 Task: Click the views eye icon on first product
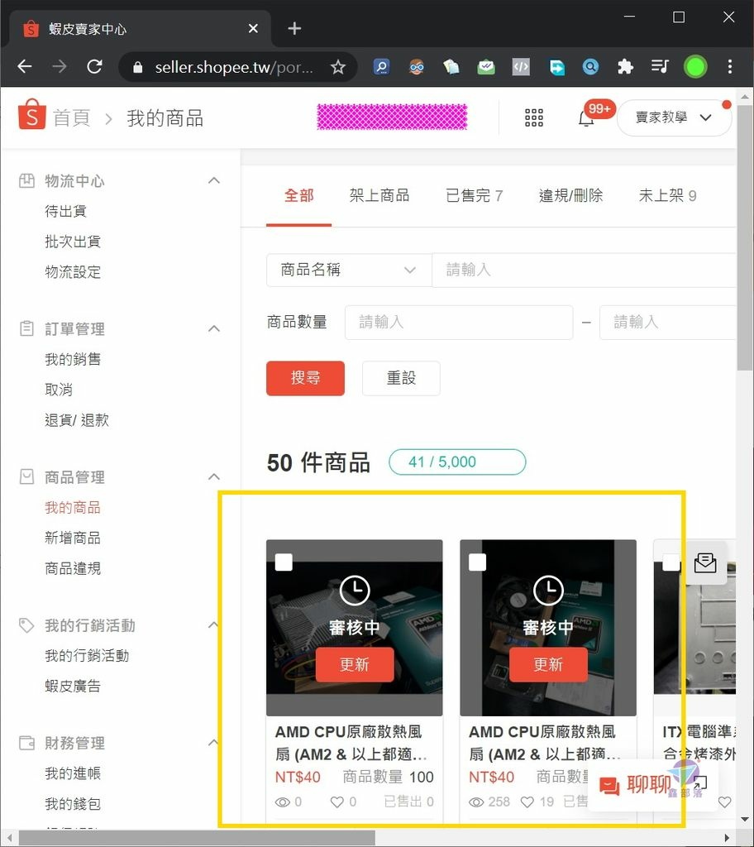283,802
